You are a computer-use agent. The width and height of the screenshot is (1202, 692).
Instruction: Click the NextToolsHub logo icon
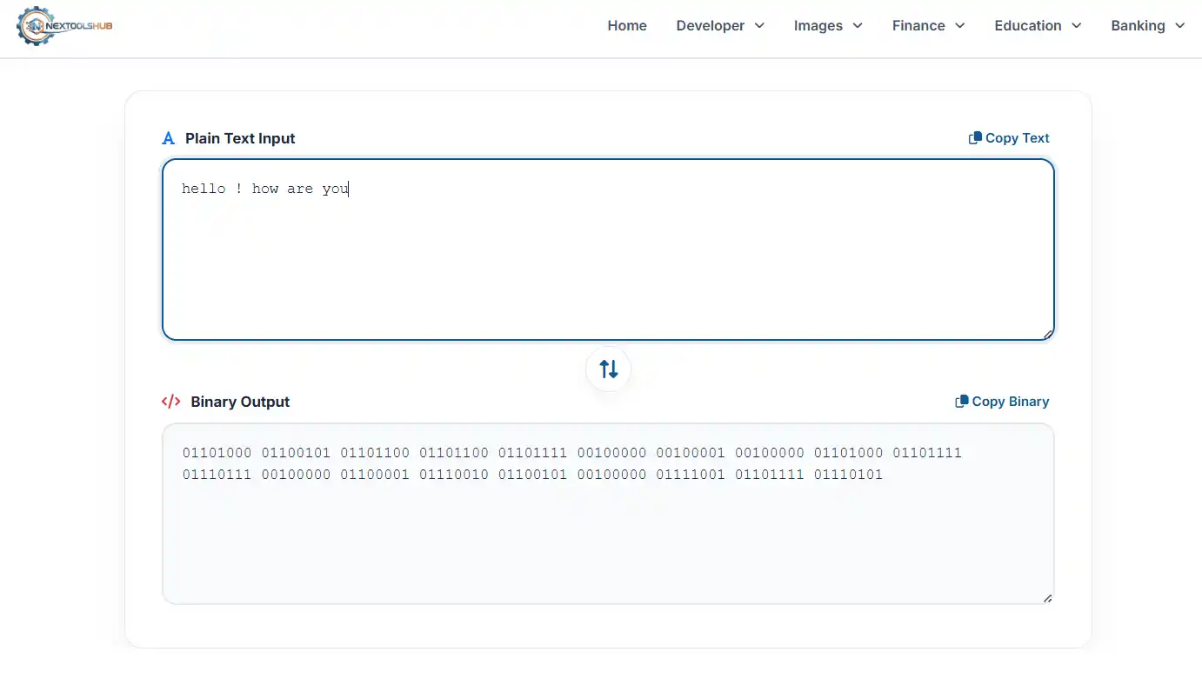pos(35,26)
